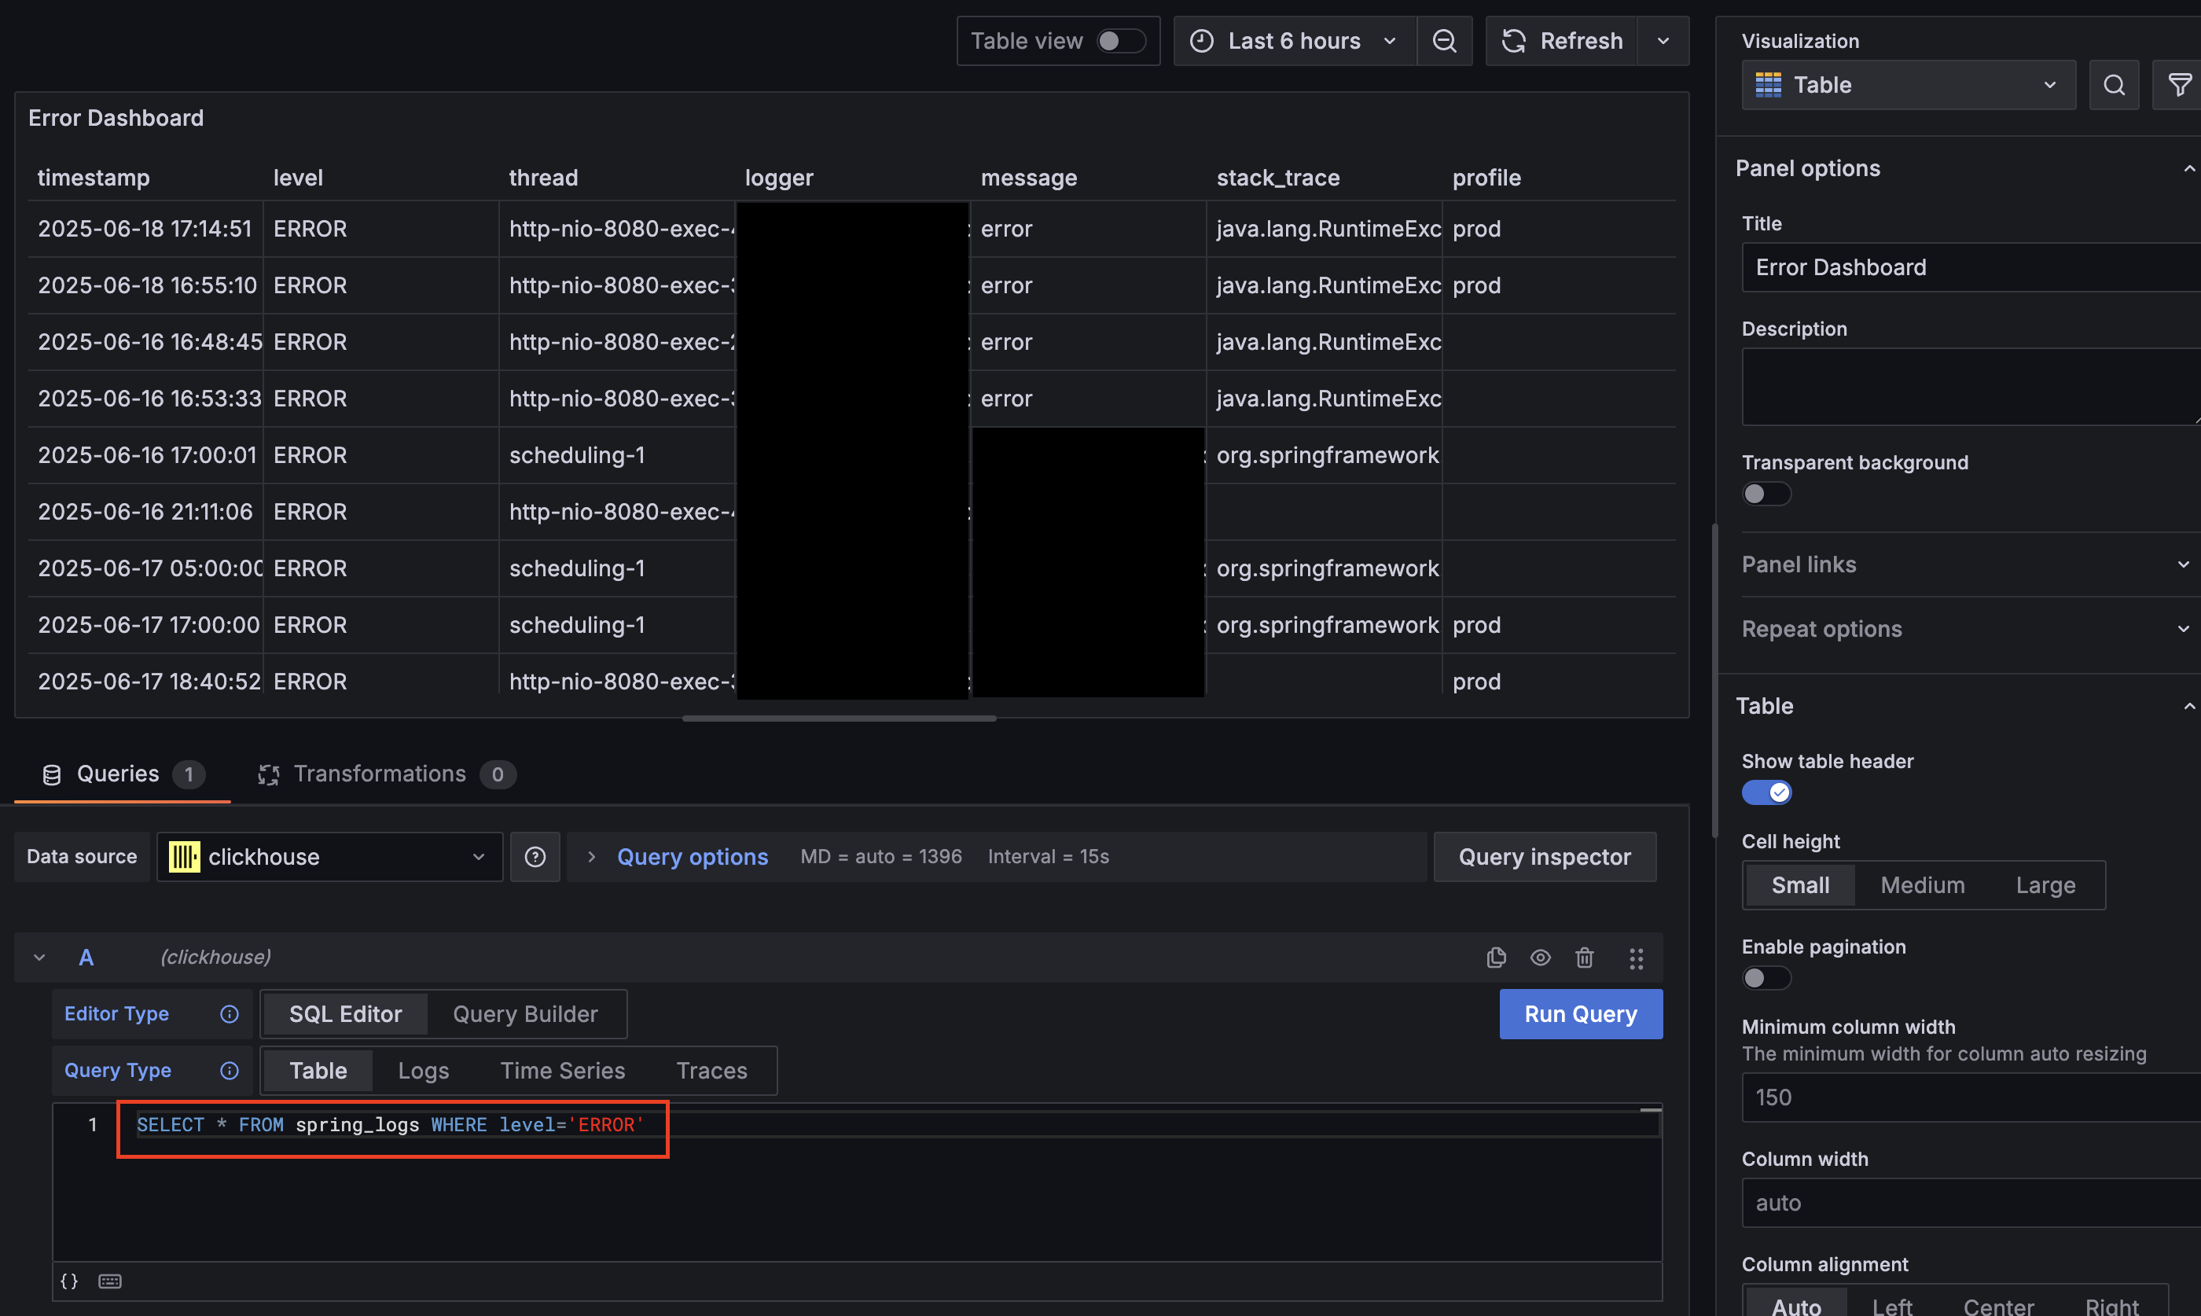The image size is (2201, 1316).
Task: Click the table horizontal scrollbar
Action: pos(839,719)
